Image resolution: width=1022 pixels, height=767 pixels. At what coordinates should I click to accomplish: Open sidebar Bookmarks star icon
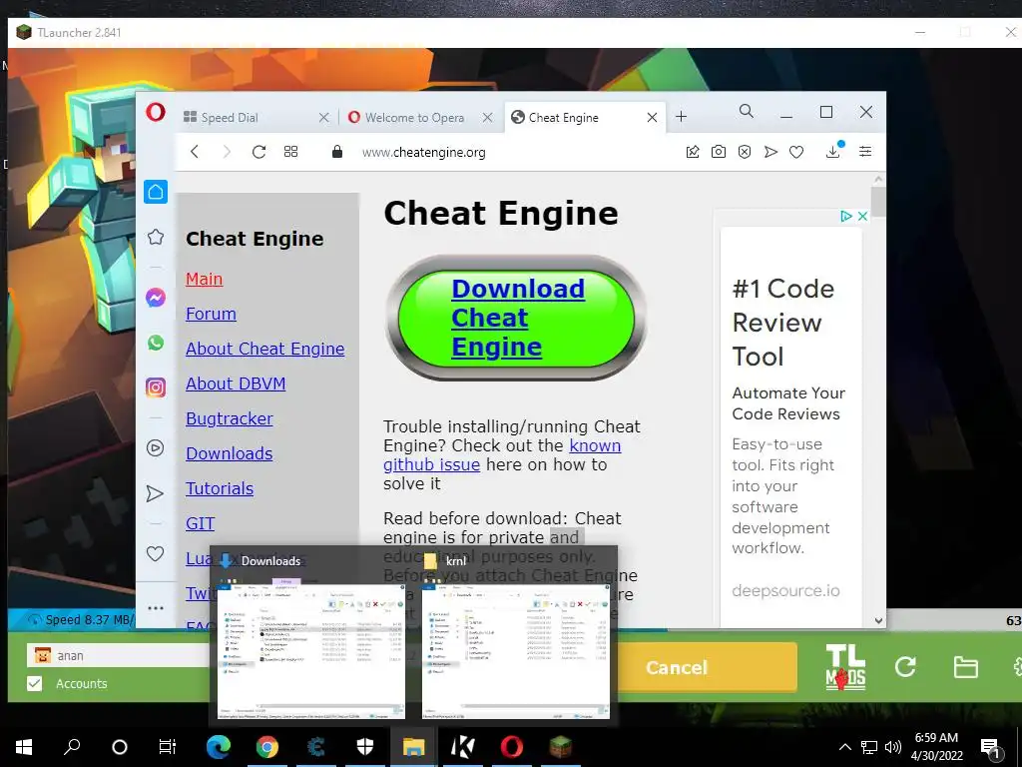pos(156,237)
